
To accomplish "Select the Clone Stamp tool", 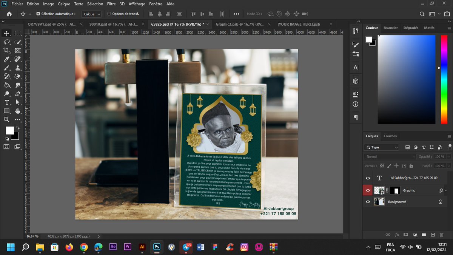I will point(17,68).
